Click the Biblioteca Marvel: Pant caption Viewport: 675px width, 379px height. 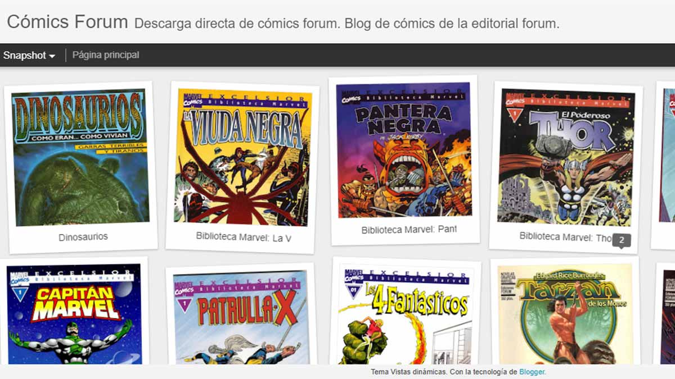(x=409, y=230)
